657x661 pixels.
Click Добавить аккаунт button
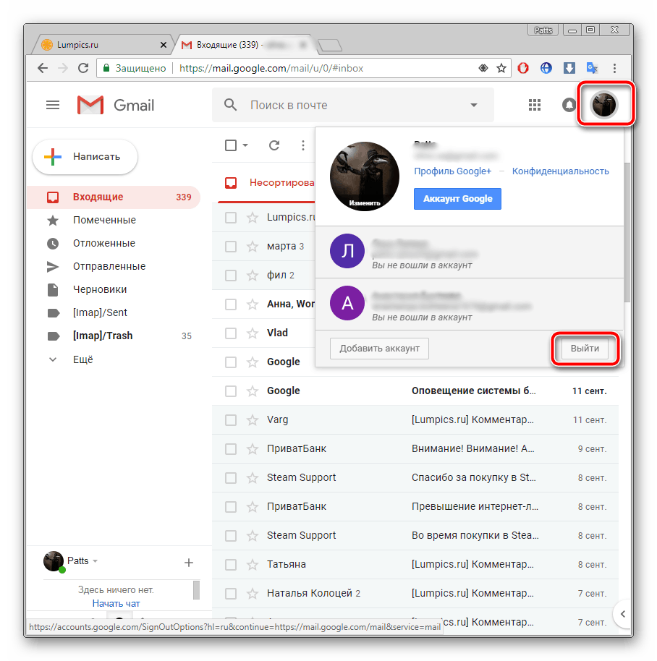[379, 349]
